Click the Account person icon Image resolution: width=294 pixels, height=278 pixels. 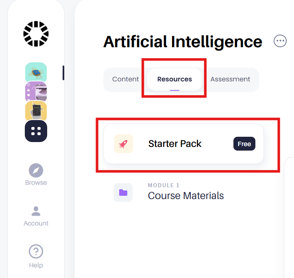[36, 211]
